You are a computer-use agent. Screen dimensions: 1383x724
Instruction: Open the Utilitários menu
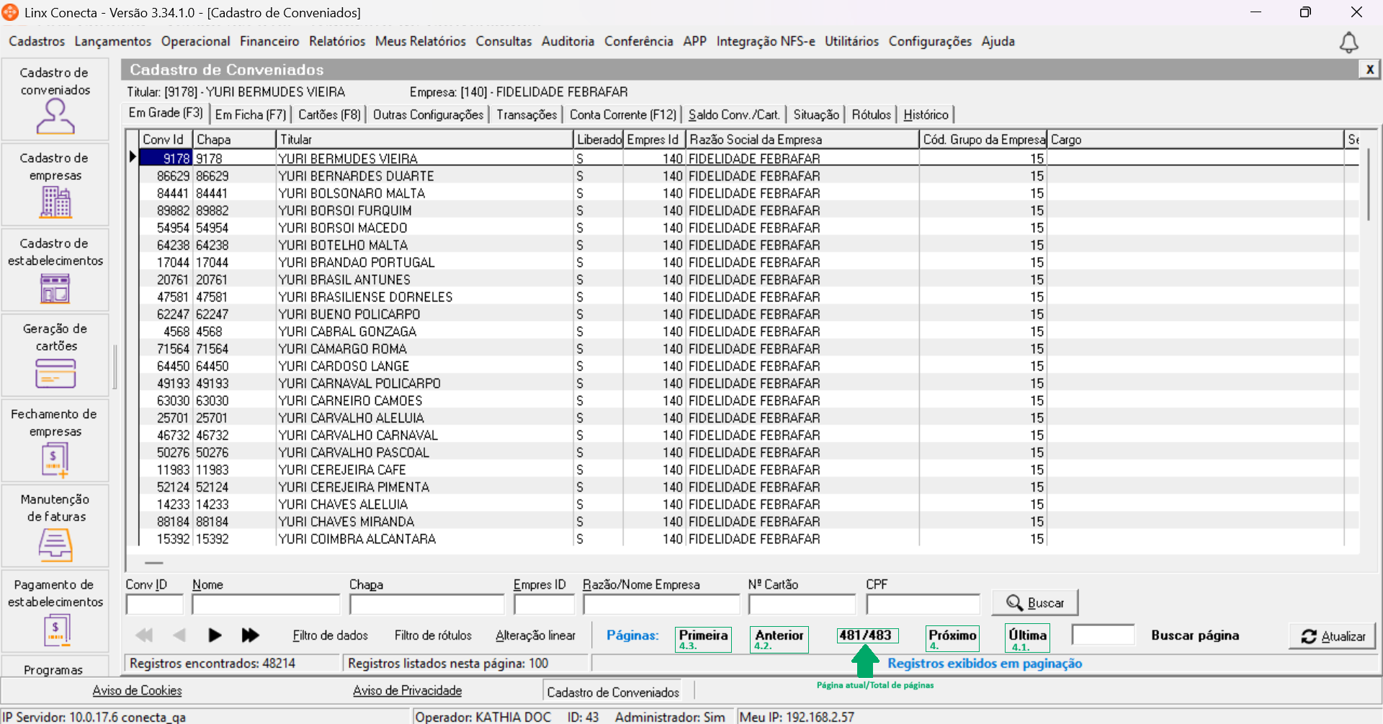[851, 42]
